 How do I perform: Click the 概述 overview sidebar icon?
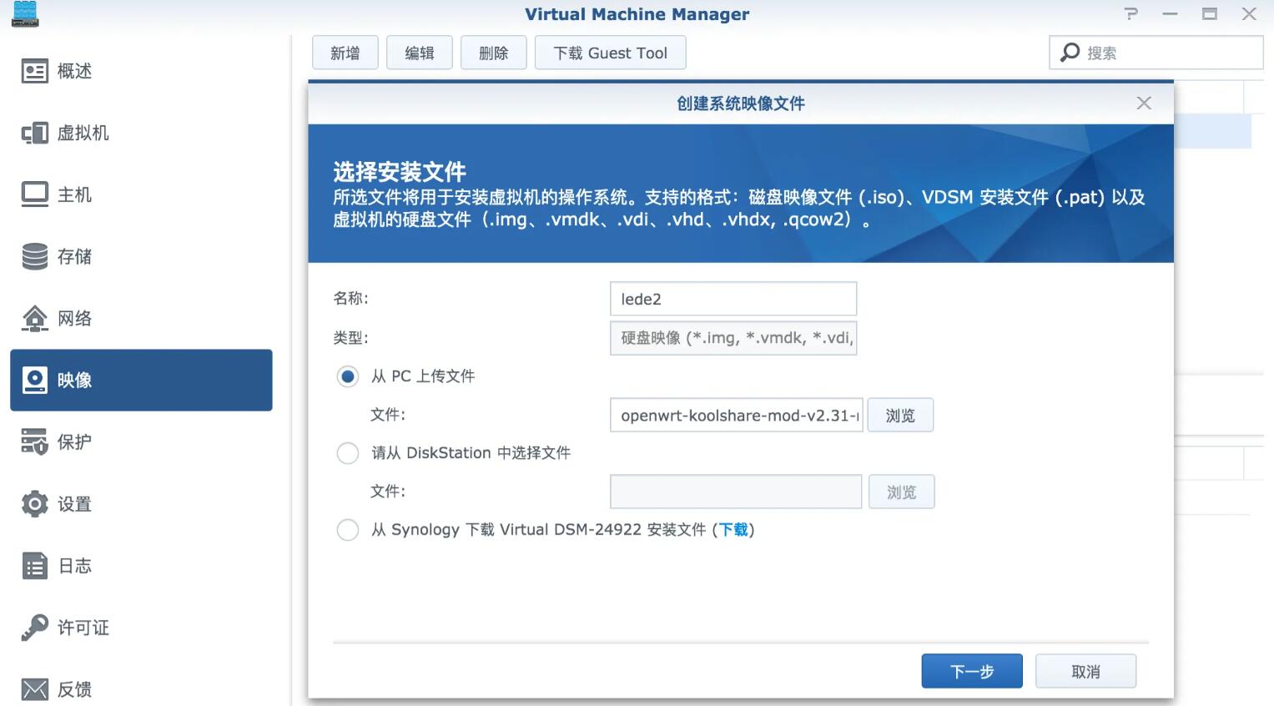34,72
